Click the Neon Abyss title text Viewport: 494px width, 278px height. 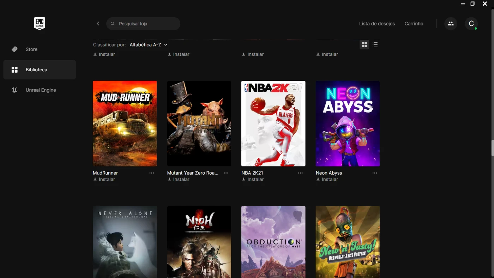(329, 173)
